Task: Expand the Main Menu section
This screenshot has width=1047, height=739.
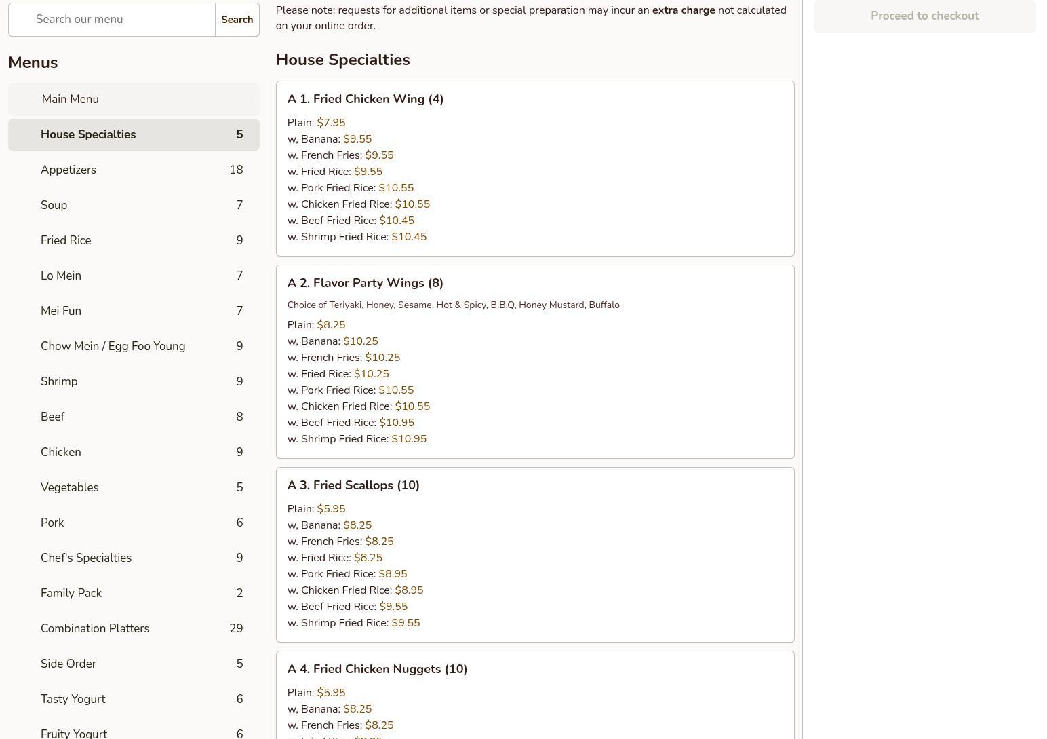Action: point(134,100)
